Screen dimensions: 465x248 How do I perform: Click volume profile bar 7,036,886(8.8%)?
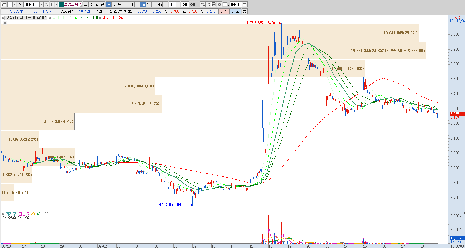tap(78, 86)
